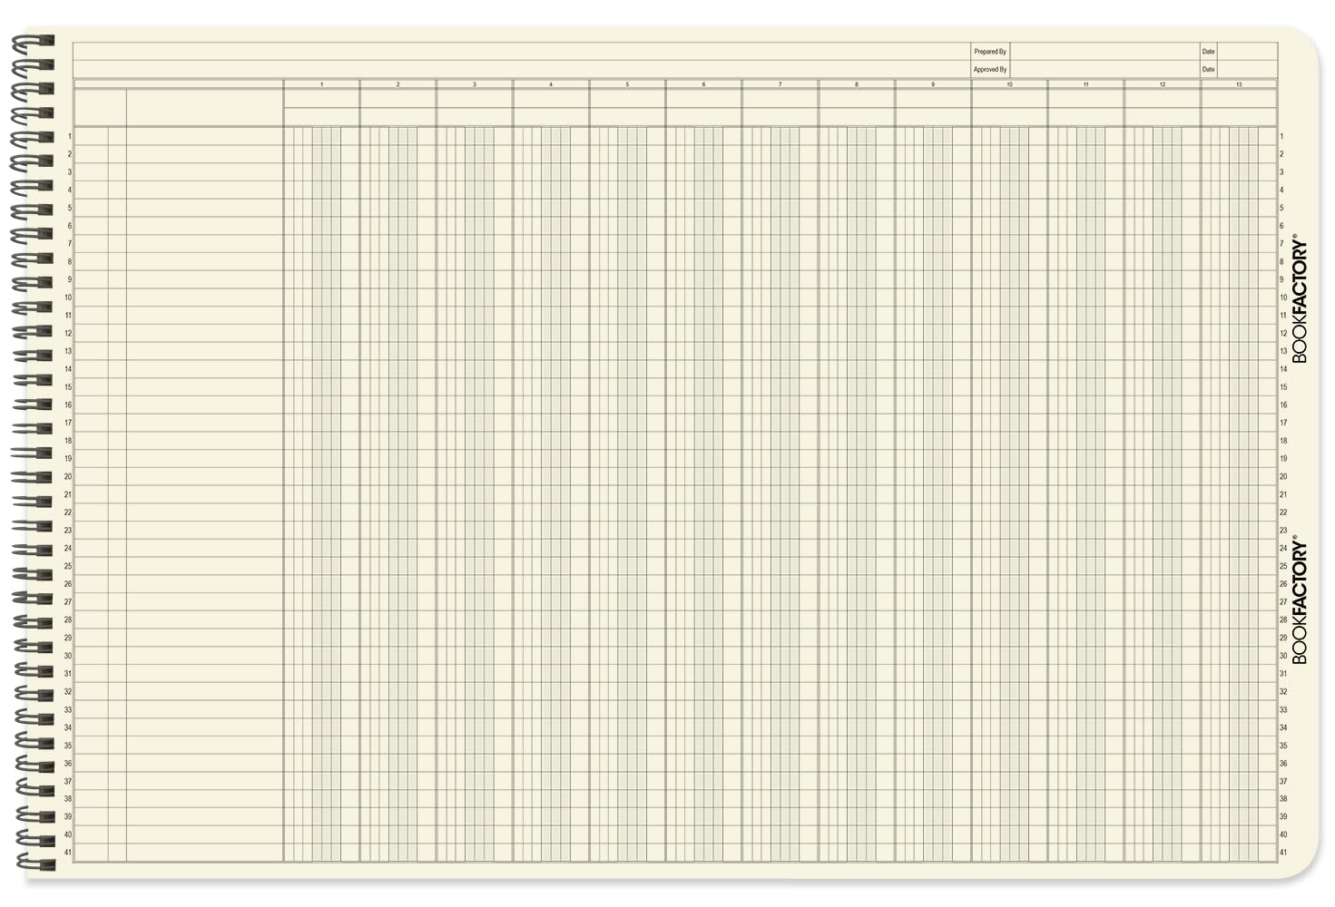Image resolution: width=1335 pixels, height=907 pixels.
Task: Click the upper BOOKFACTORY logo text
Action: [1300, 299]
